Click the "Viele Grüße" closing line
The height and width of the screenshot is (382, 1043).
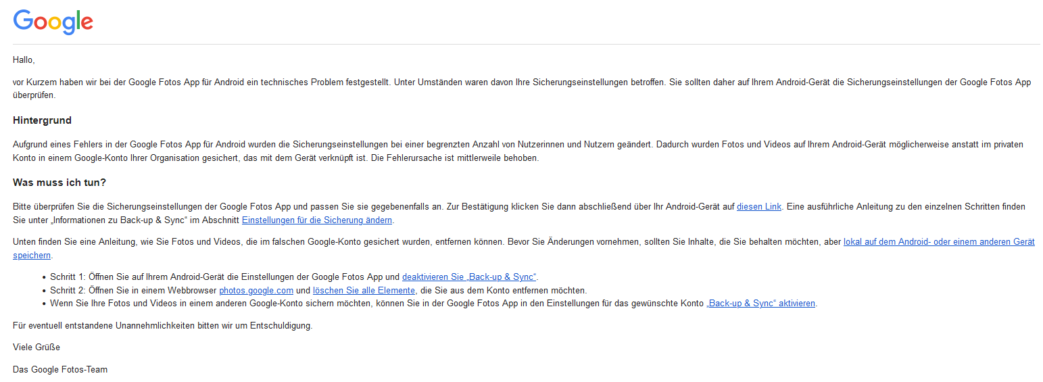(37, 347)
